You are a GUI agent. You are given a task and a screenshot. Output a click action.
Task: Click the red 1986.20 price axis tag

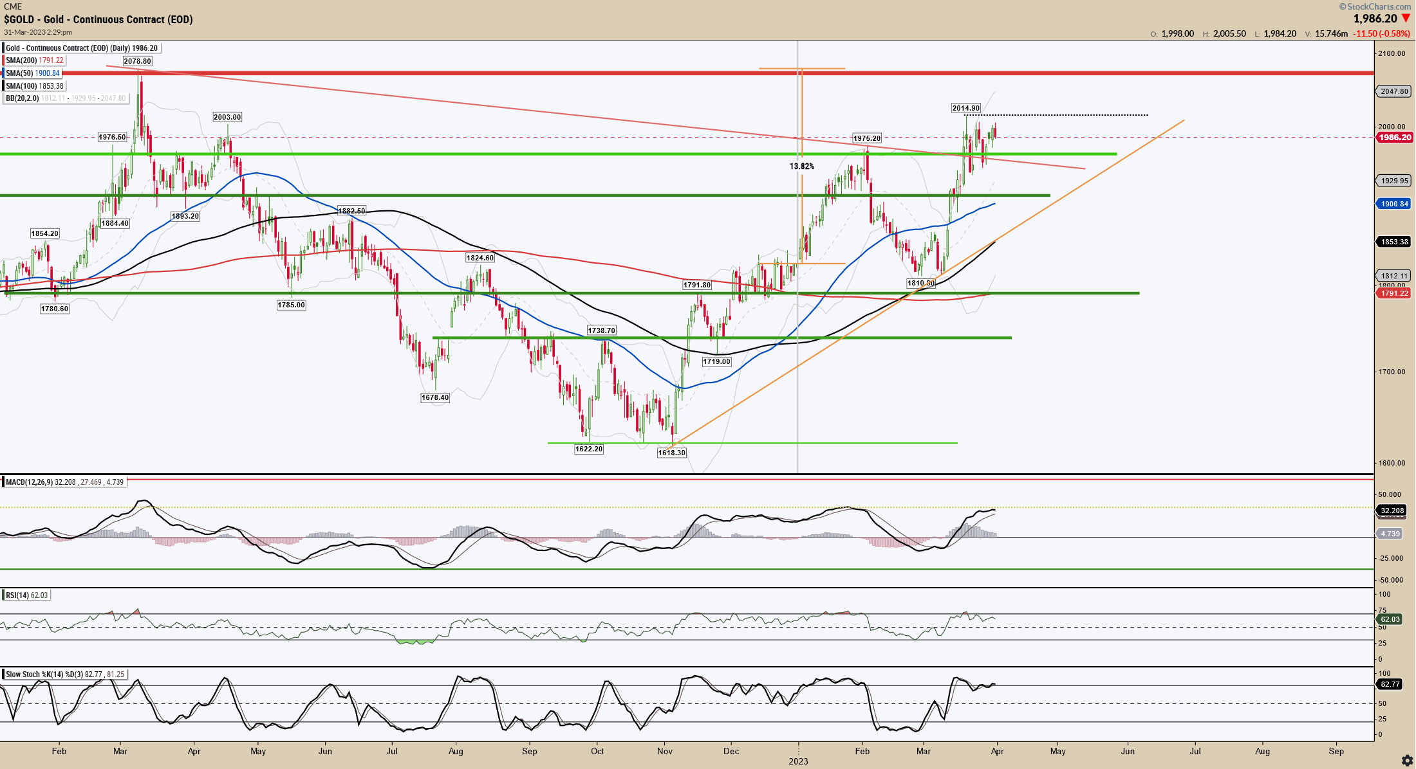point(1394,138)
